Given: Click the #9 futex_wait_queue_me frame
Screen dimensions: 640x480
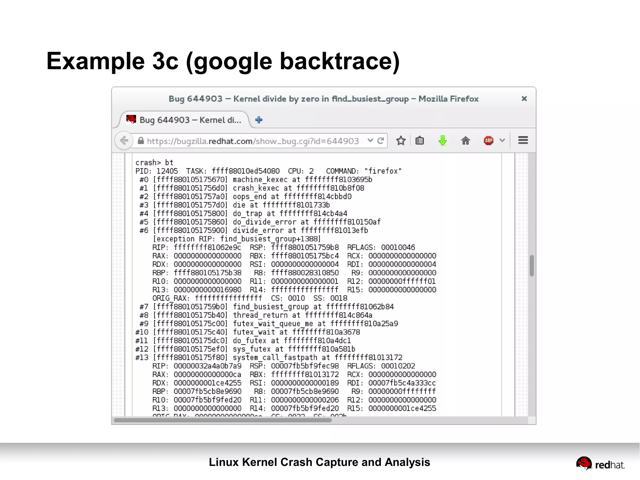Looking at the screenshot, I should (269, 324).
